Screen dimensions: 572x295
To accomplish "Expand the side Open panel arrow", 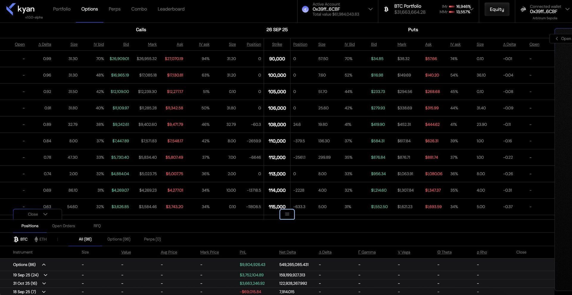I will pos(557,39).
